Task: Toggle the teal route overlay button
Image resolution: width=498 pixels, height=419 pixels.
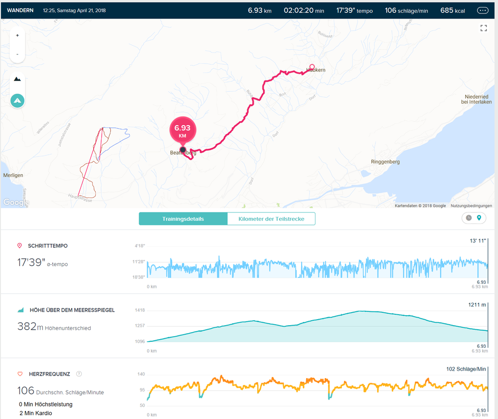Action: click(x=17, y=101)
